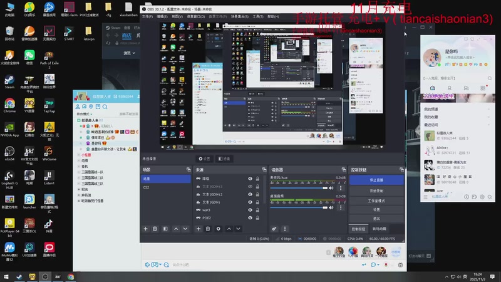Click 工作室模式 studio mode button

[376, 201]
